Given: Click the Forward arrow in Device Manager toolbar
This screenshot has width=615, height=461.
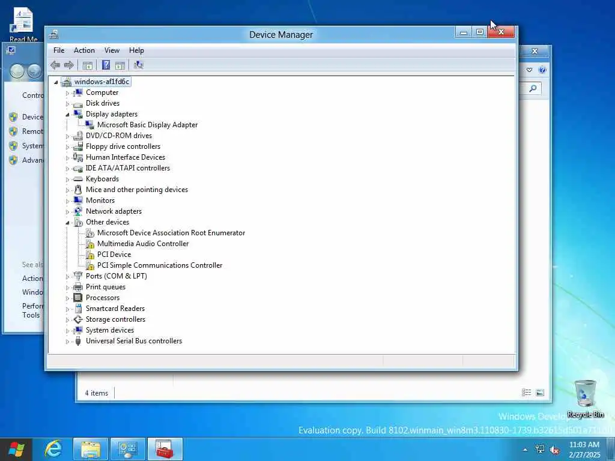Looking at the screenshot, I should click(x=68, y=65).
